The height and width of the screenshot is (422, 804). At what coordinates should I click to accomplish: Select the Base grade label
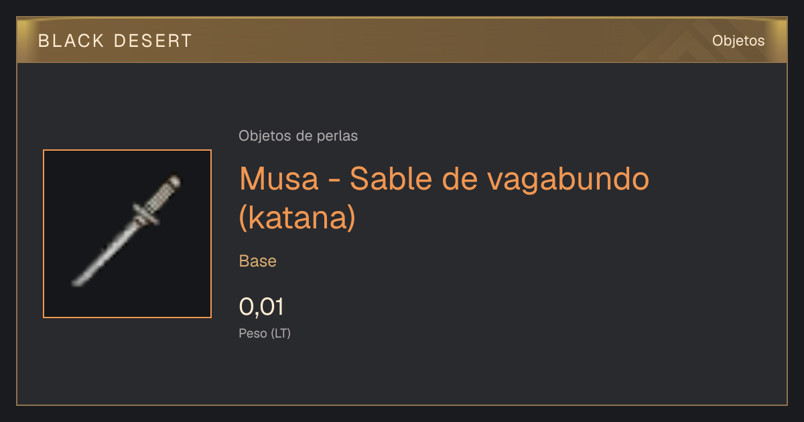(258, 261)
